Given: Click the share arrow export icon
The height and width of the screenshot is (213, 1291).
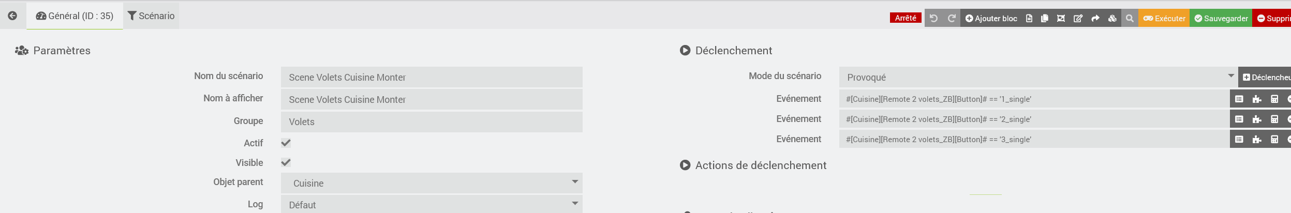Looking at the screenshot, I should (x=1095, y=19).
